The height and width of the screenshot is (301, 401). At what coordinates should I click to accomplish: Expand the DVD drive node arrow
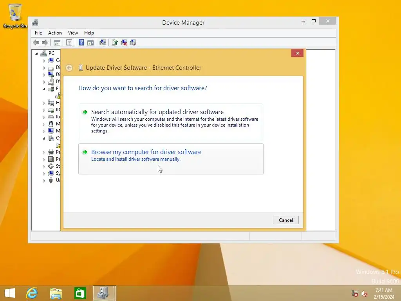[44, 82]
